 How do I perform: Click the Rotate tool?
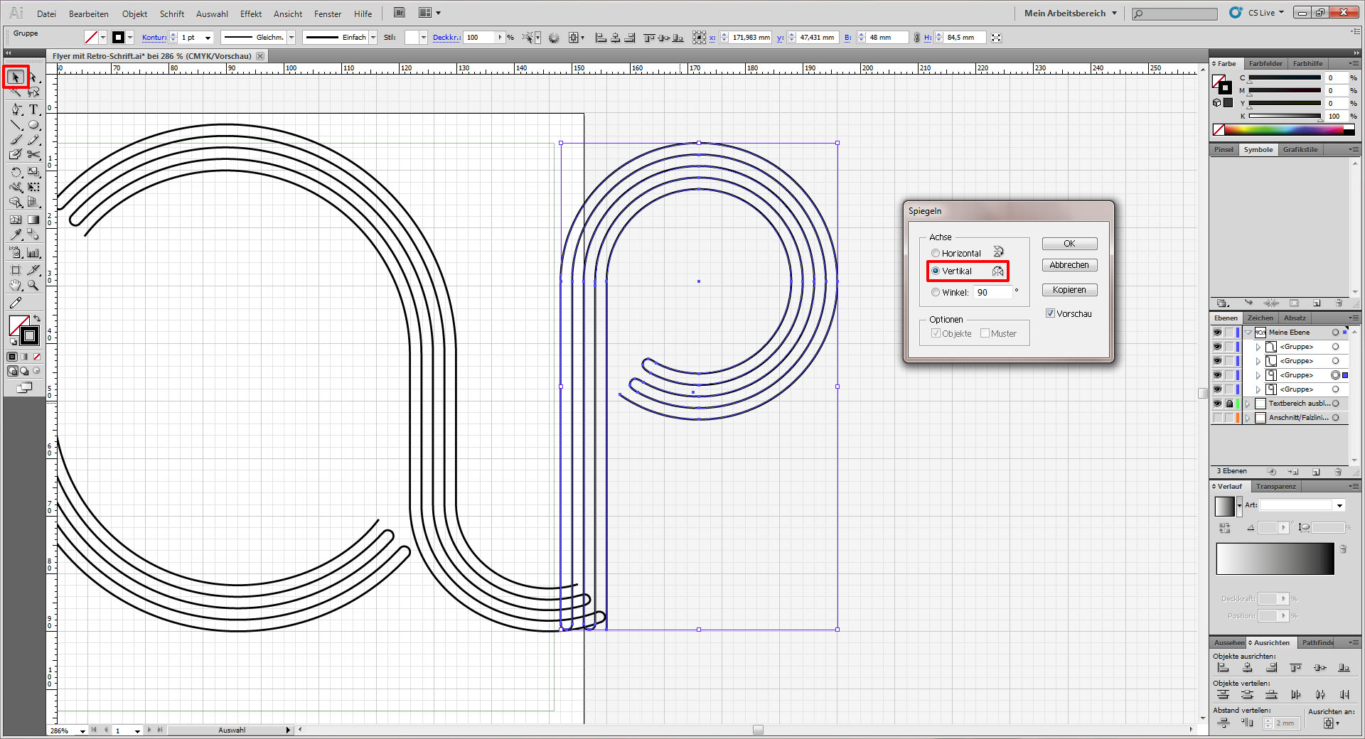[x=16, y=172]
